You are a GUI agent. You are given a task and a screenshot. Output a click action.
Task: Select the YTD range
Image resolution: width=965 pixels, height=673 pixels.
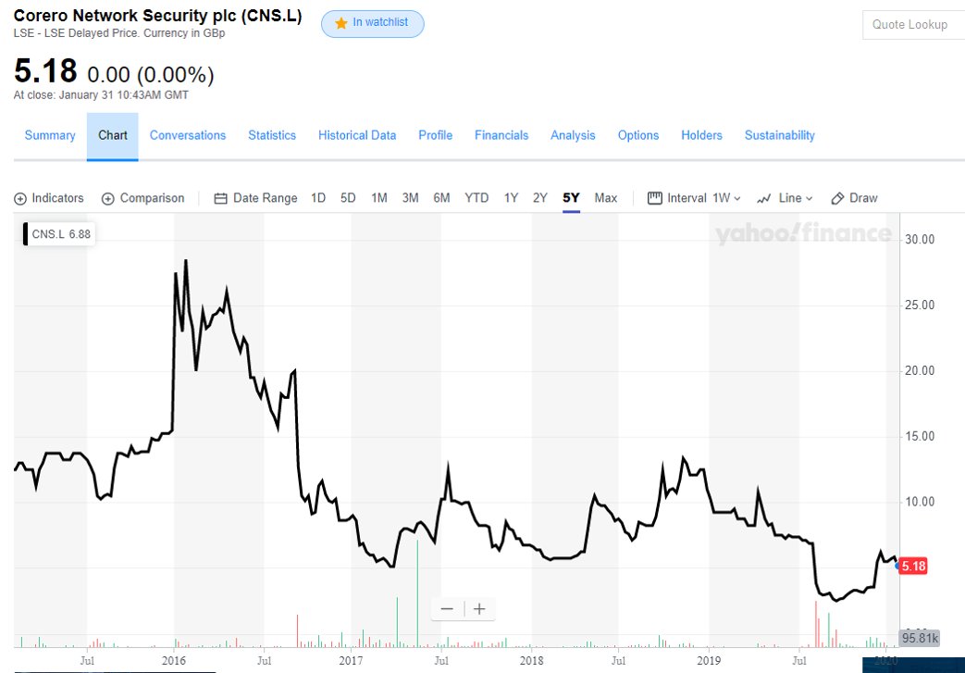coord(476,198)
